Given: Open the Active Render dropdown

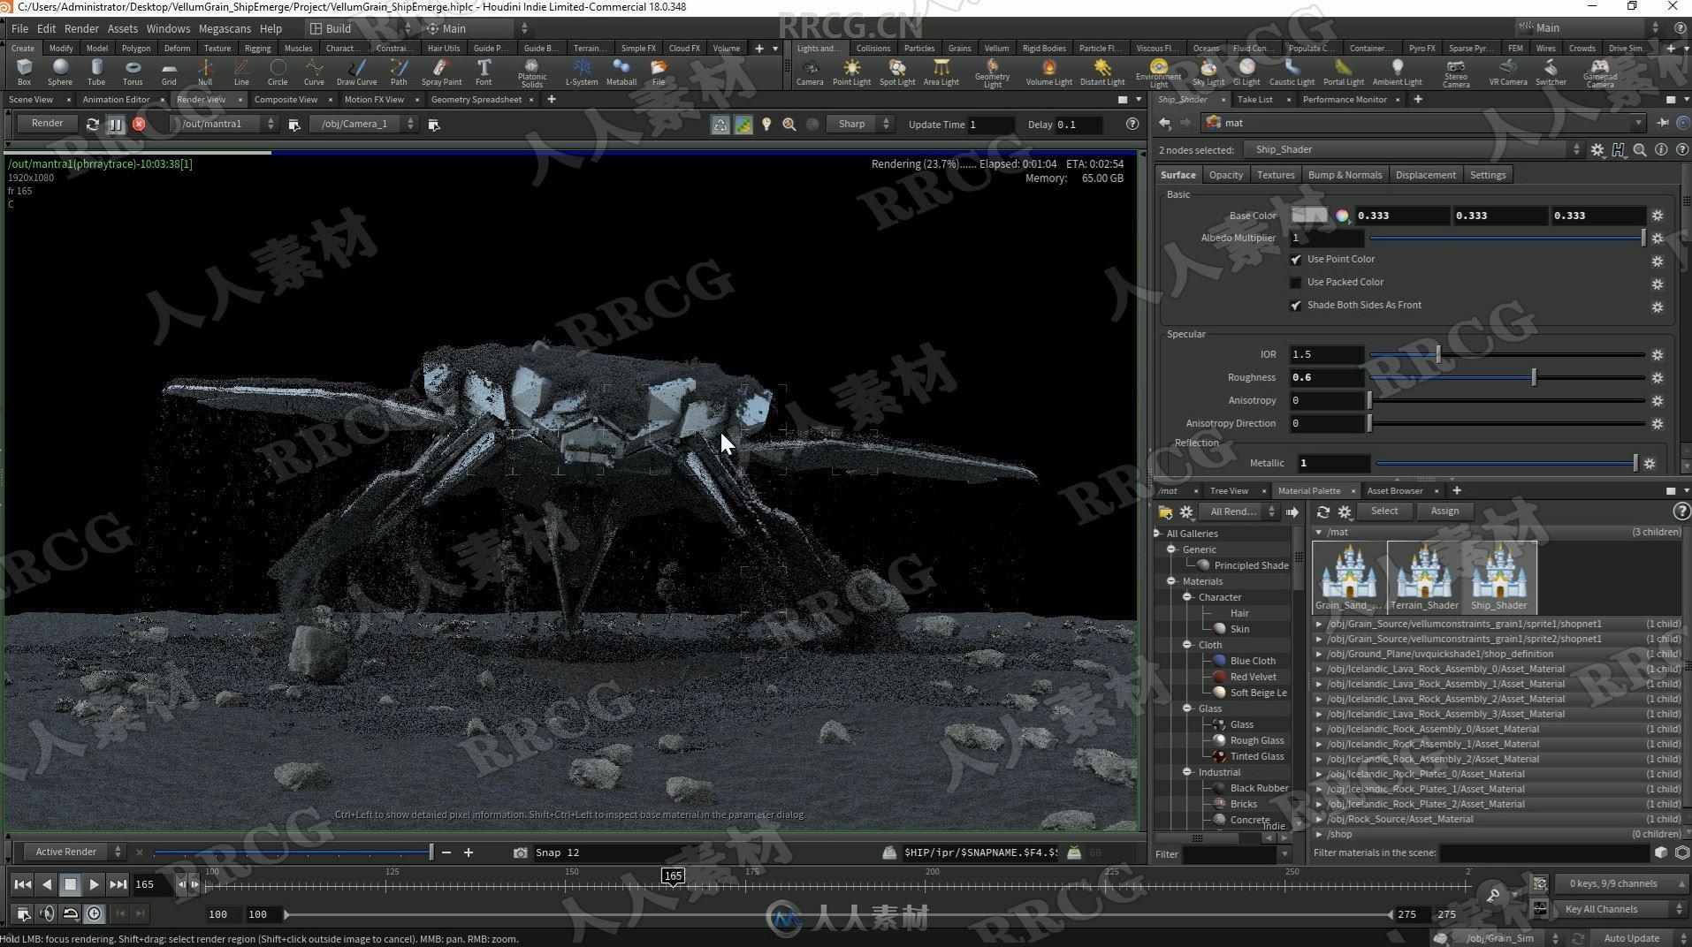Looking at the screenshot, I should click(73, 852).
